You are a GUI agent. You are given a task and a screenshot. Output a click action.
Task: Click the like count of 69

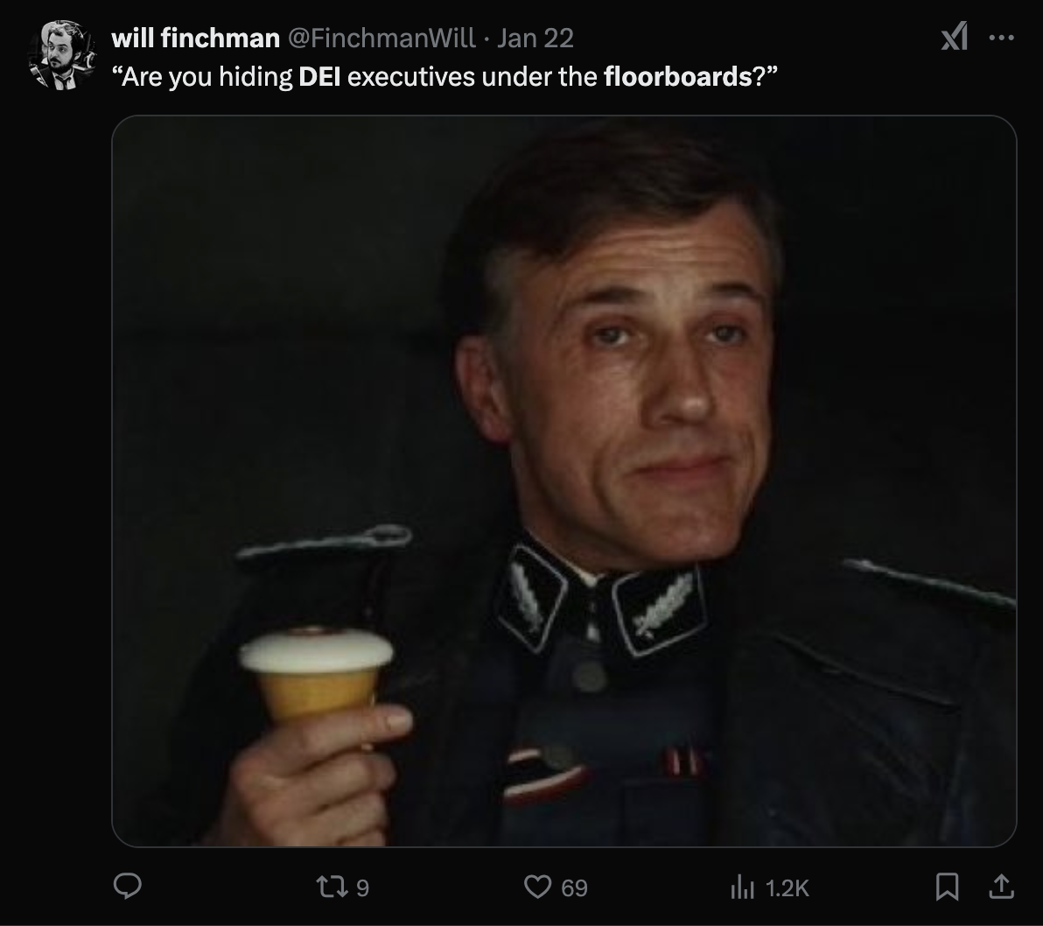(574, 888)
